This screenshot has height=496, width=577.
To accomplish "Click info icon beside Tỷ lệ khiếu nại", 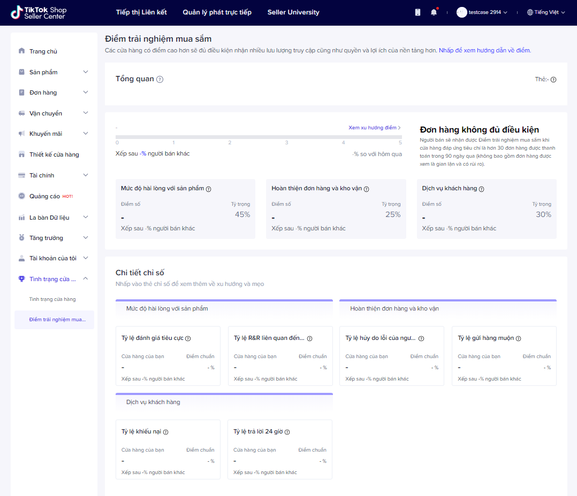I will [166, 432].
